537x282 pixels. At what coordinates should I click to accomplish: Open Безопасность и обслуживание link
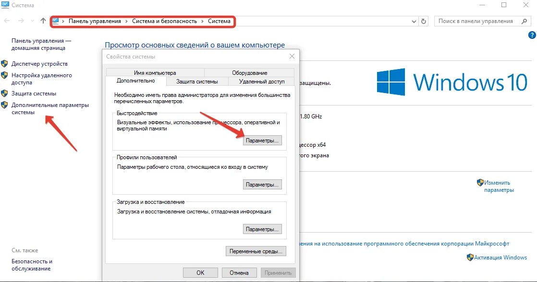32,265
